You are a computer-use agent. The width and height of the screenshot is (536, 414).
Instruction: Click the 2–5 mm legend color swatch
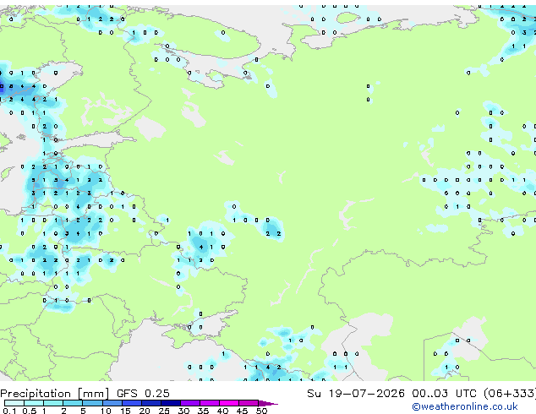(73, 403)
